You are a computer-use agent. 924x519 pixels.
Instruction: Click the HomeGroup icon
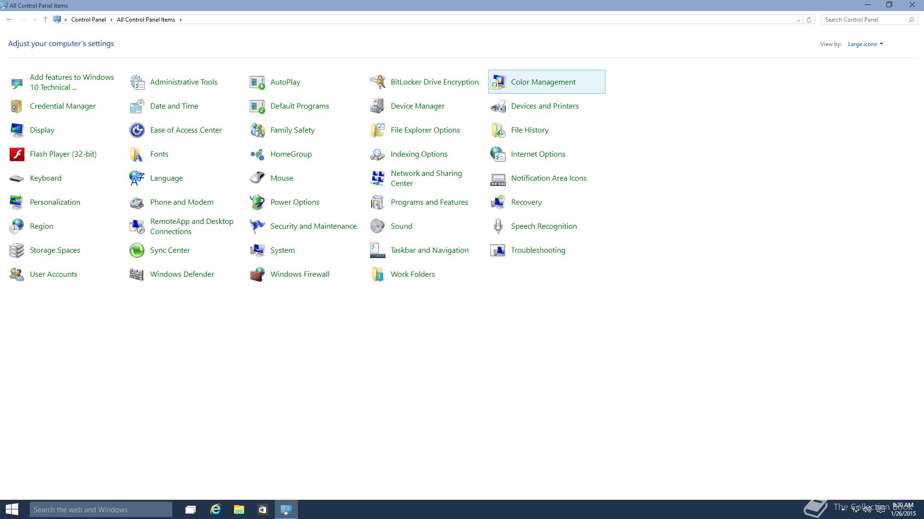point(257,154)
